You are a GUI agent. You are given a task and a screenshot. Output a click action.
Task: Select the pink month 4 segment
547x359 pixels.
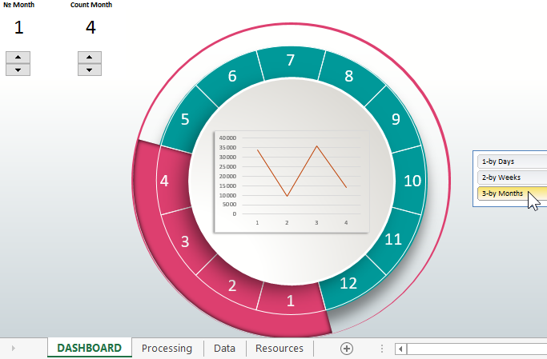[x=164, y=181]
